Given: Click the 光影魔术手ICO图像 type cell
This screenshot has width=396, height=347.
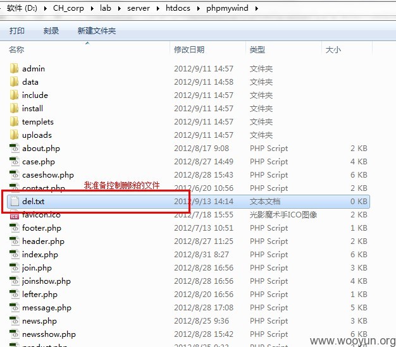Looking at the screenshot, I should point(283,215).
